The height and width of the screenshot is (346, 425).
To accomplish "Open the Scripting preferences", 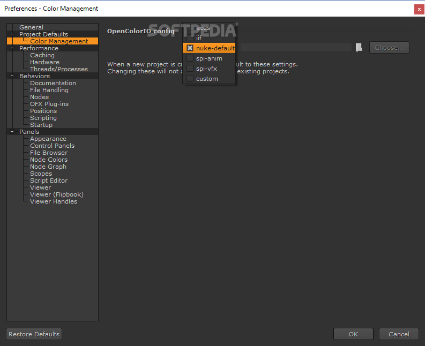I will coord(43,118).
